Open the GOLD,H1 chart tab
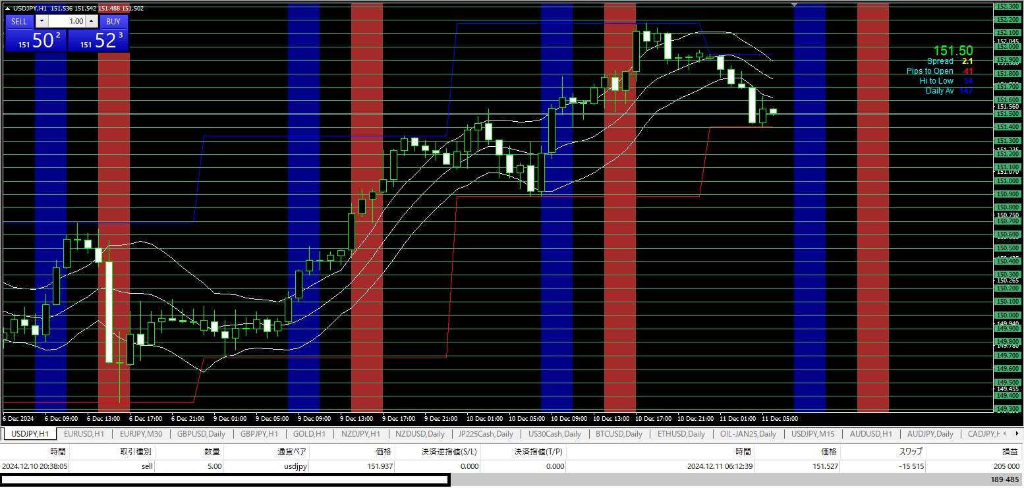Image resolution: width=1024 pixels, height=488 pixels. point(309,434)
